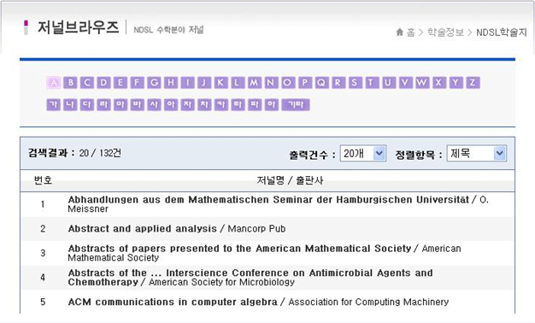This screenshot has width=535, height=323.
Task: Click publisher text Association for Computing Machinery
Action: [x=368, y=302]
